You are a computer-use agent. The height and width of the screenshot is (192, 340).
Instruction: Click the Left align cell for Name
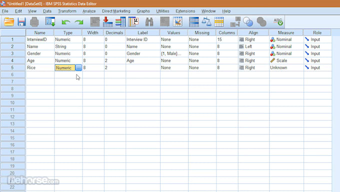tap(253, 47)
